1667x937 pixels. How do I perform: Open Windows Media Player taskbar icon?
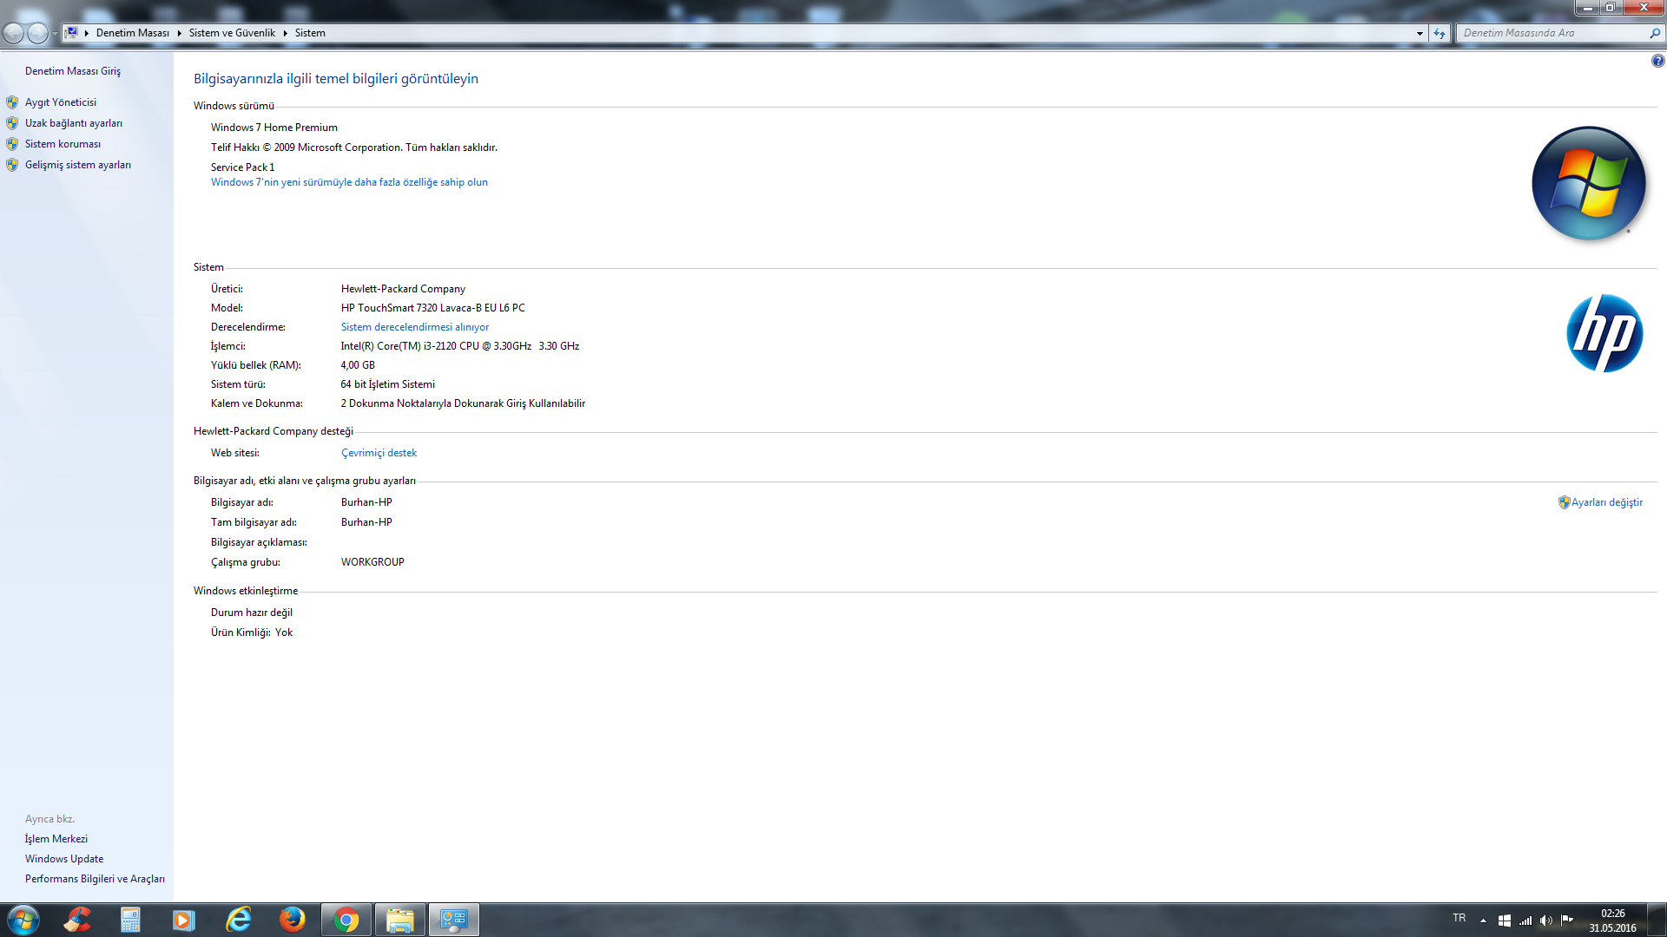184,920
